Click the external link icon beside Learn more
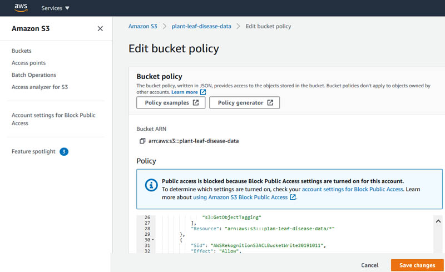Viewport: 445px width, 272px height. [203, 92]
